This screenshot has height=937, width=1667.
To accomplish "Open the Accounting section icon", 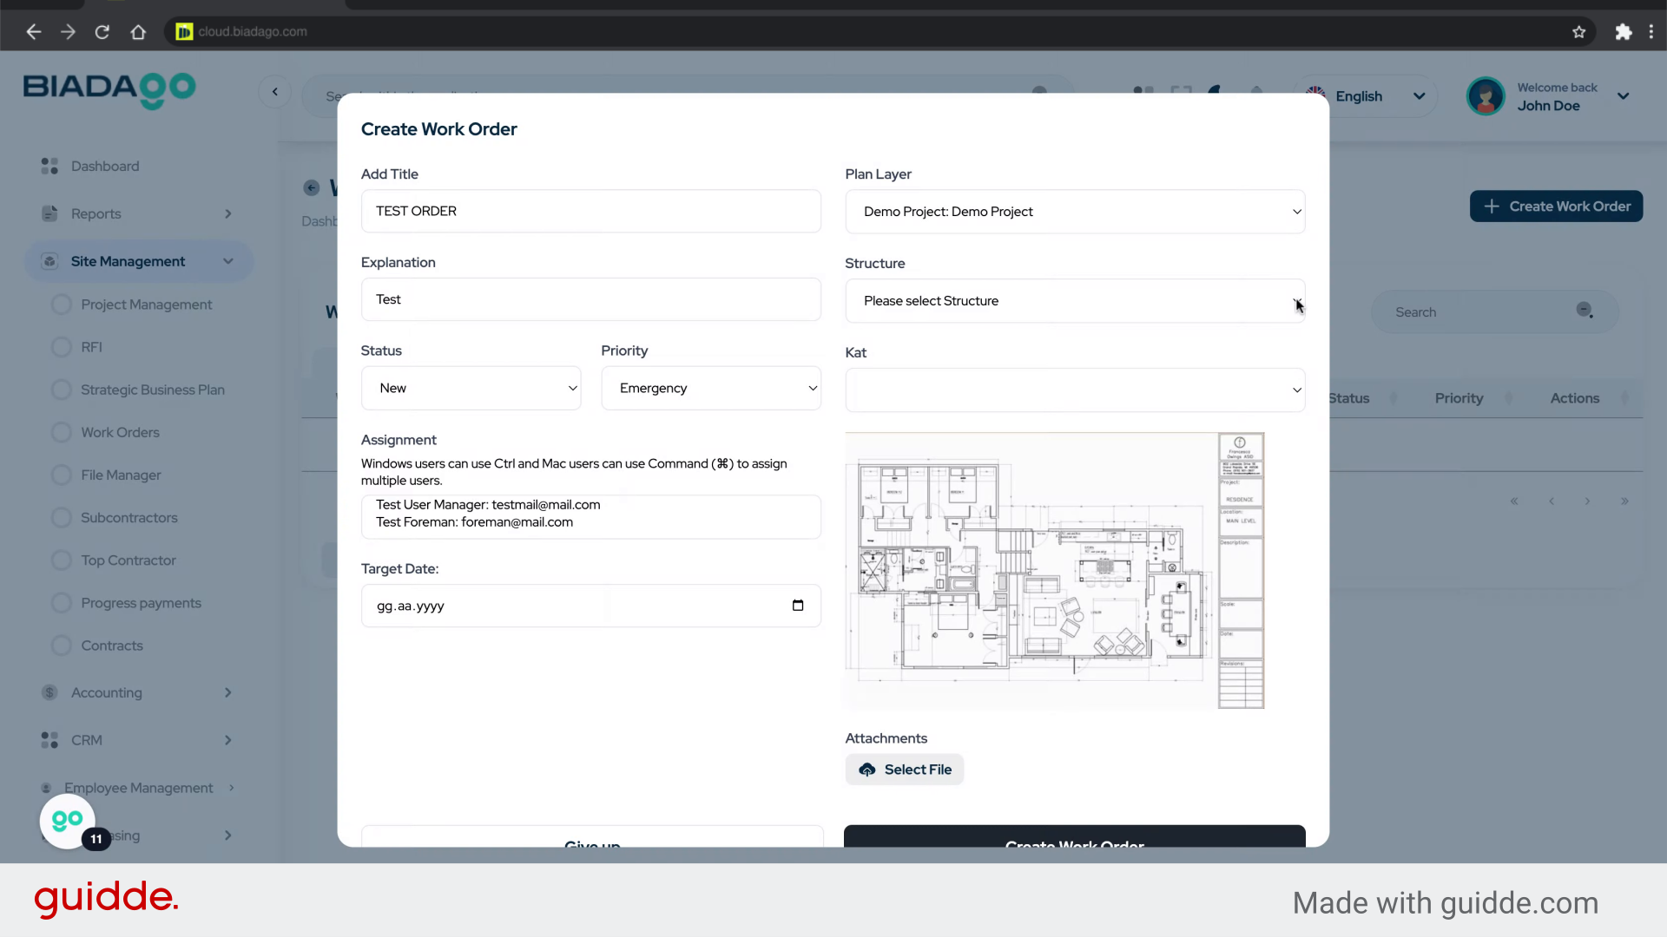I will point(48,692).
